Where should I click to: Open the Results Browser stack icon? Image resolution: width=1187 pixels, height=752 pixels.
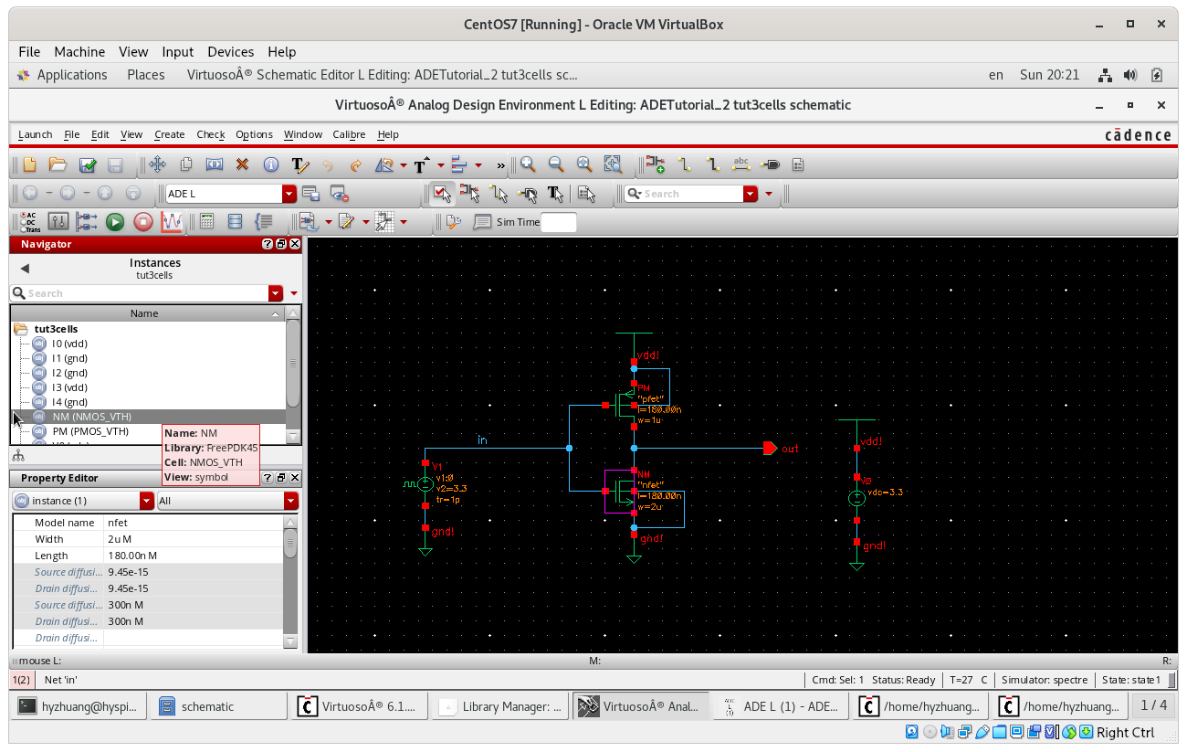[x=235, y=221]
